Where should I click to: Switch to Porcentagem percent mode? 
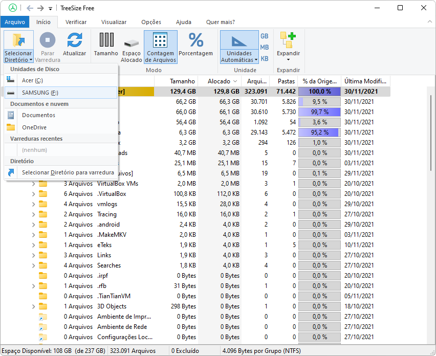(x=196, y=40)
